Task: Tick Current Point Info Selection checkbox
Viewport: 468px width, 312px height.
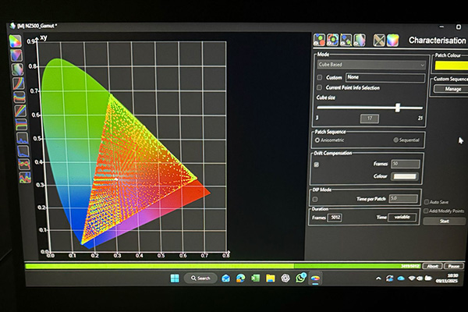Action: (x=319, y=87)
